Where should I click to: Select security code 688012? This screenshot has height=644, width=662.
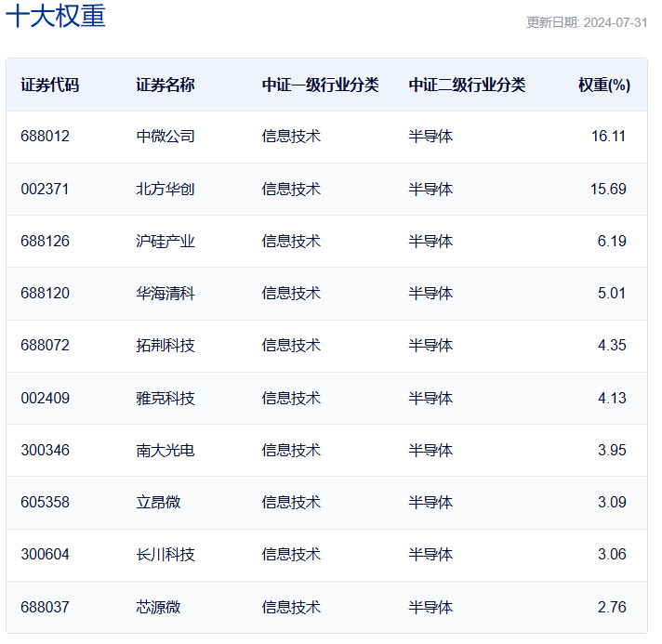click(x=46, y=136)
